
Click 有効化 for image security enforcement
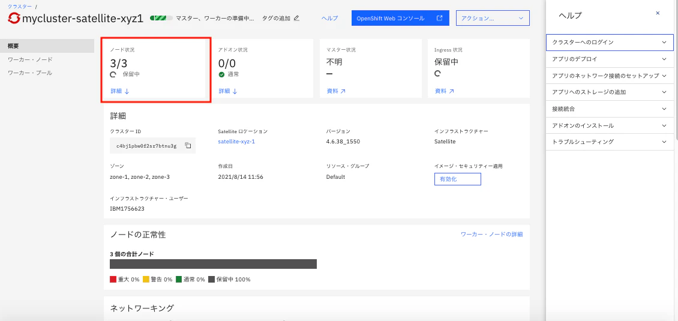pyautogui.click(x=457, y=179)
